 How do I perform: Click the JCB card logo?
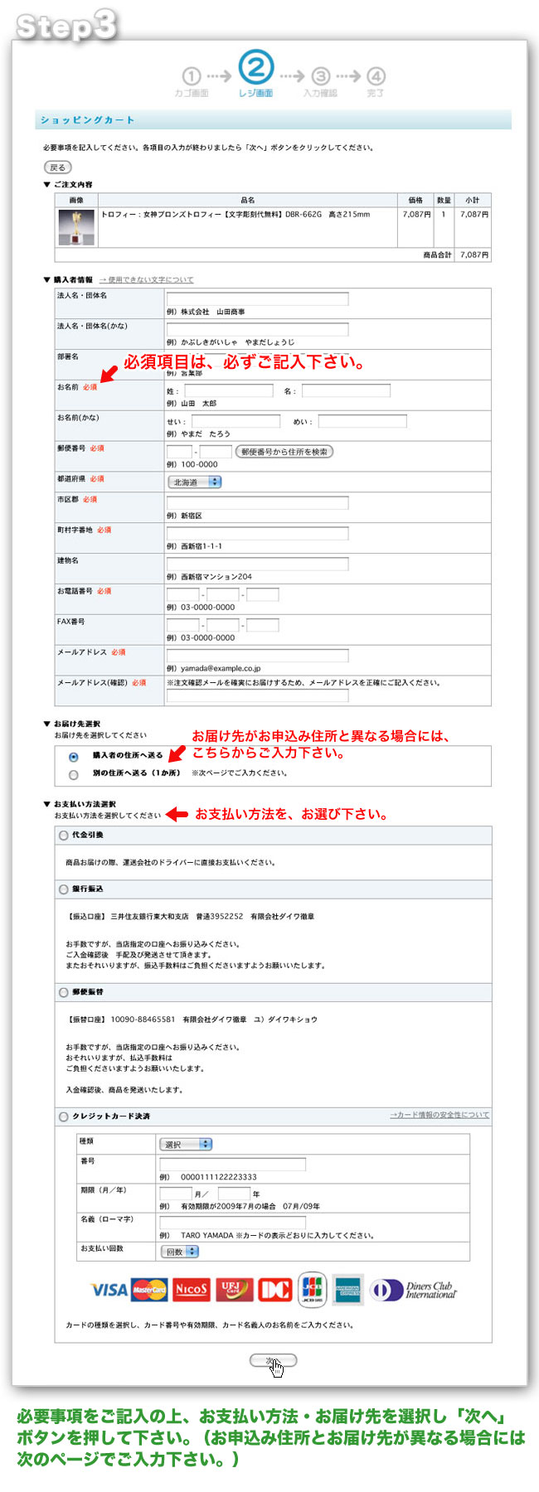point(312,1288)
